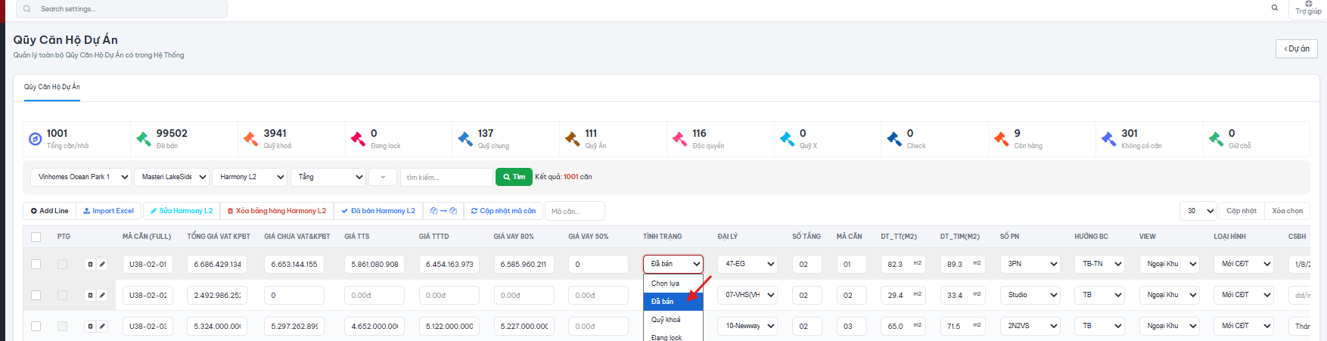The width and height of the screenshot is (1327, 341).
Task: Click the green Tìm search button
Action: pos(514,177)
